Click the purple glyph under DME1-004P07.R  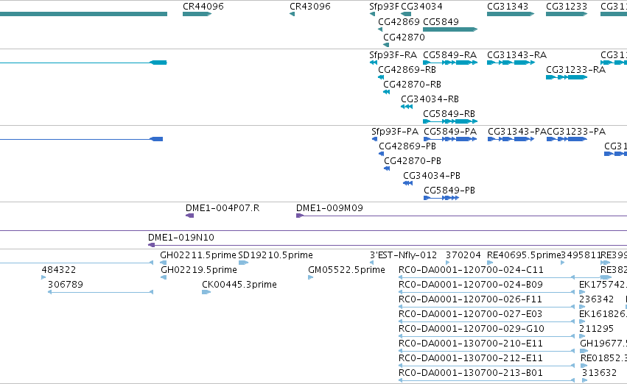(x=190, y=216)
